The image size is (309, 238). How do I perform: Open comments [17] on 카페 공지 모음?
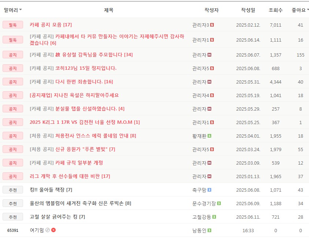tap(67, 25)
